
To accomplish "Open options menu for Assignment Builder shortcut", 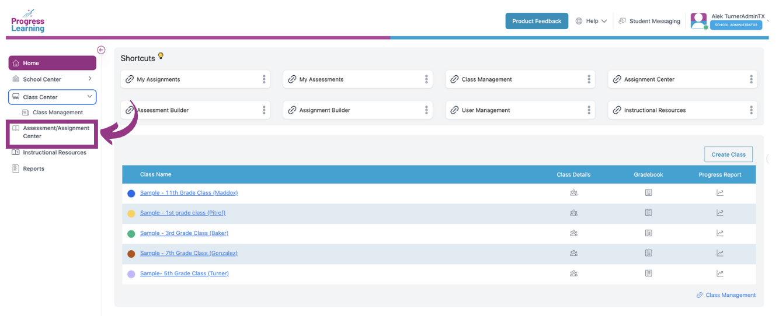I will 426,110.
